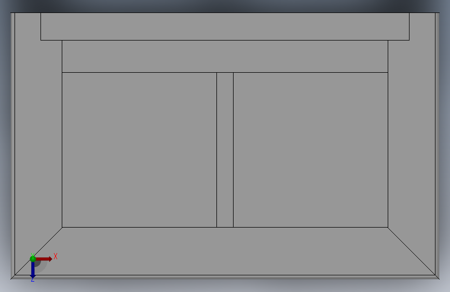Select the horizontal band above the two panels

coord(225,56)
